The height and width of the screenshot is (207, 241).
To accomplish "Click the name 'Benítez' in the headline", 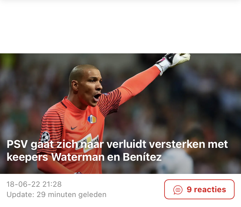I will coord(142,157).
